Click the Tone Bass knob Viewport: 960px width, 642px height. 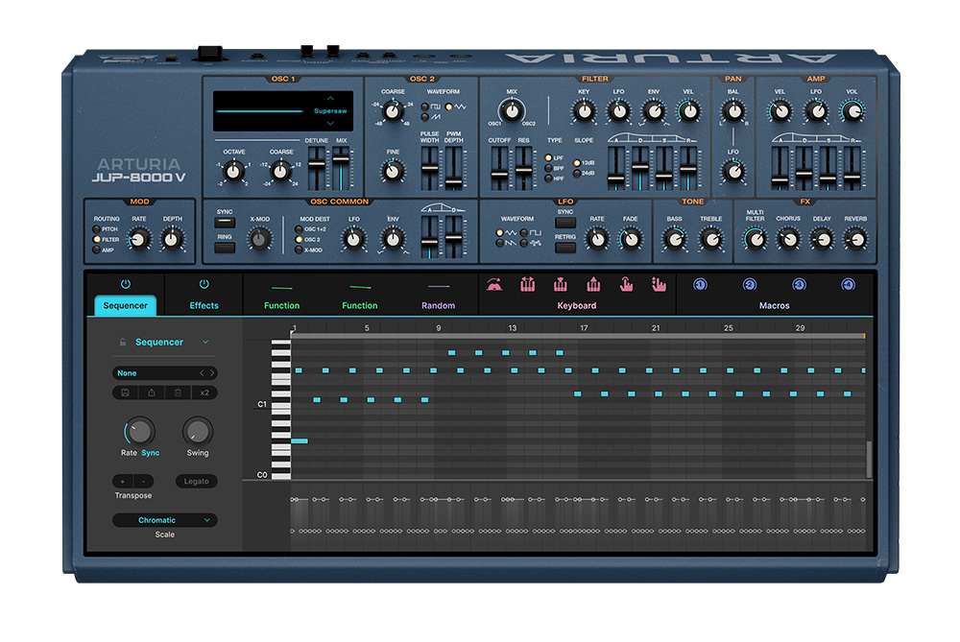pos(675,239)
